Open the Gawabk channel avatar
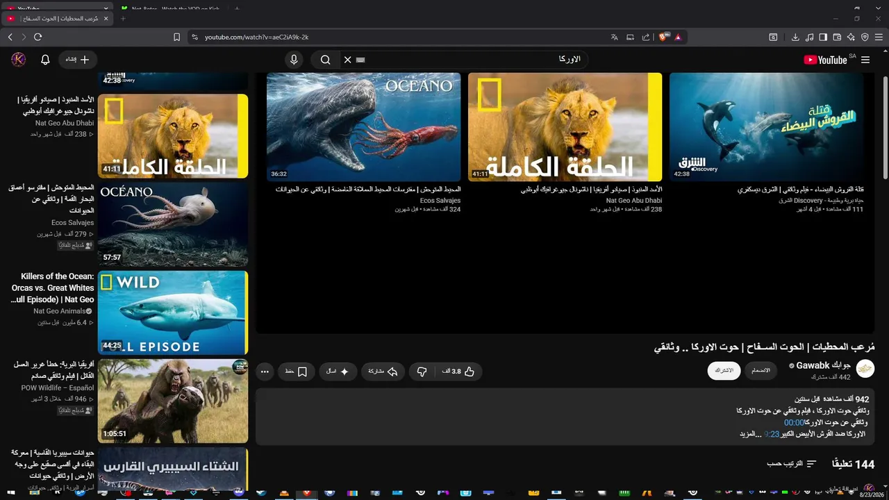This screenshot has width=889, height=500. click(x=865, y=369)
